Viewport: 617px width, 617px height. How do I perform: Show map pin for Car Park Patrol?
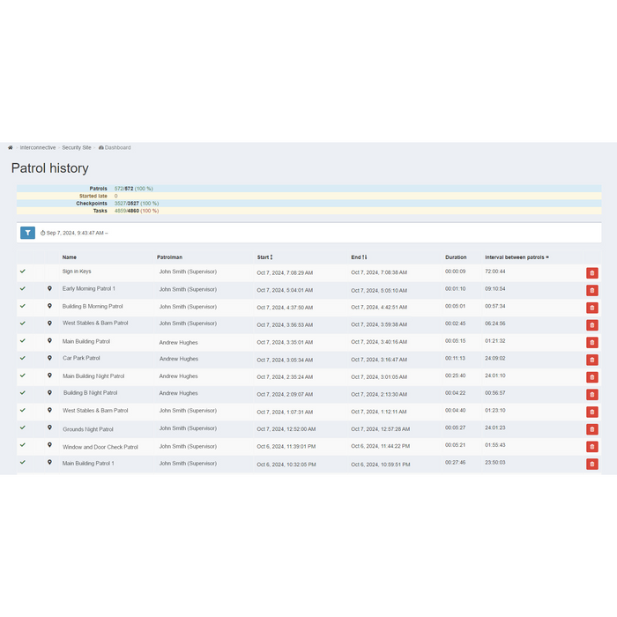pos(49,358)
